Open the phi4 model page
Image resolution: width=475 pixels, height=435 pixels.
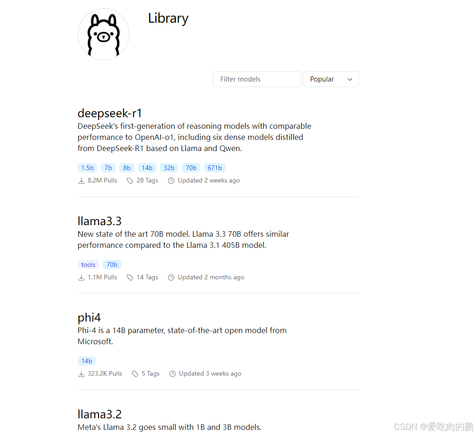coord(89,318)
